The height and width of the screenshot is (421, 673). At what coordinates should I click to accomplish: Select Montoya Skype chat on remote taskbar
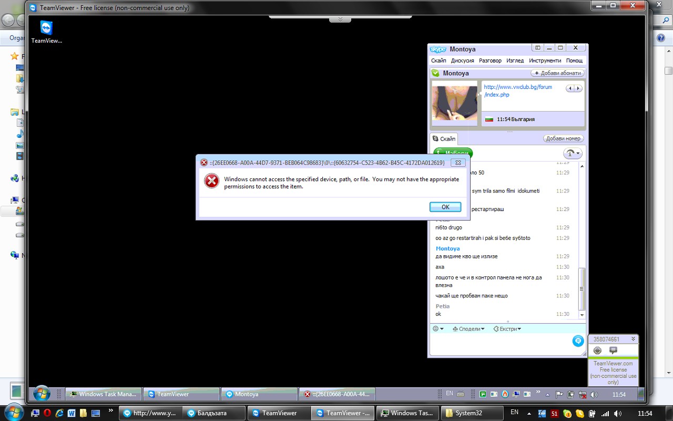tap(259, 394)
